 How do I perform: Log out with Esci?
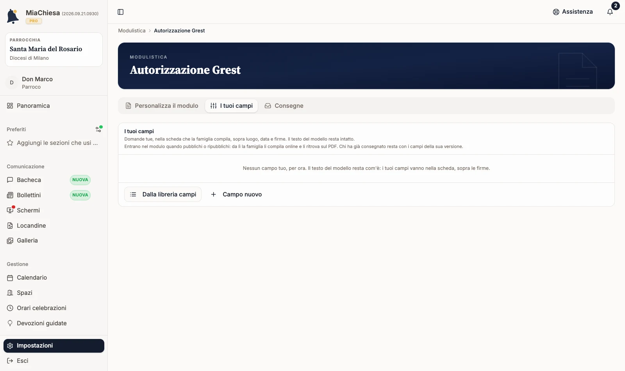[54, 361]
